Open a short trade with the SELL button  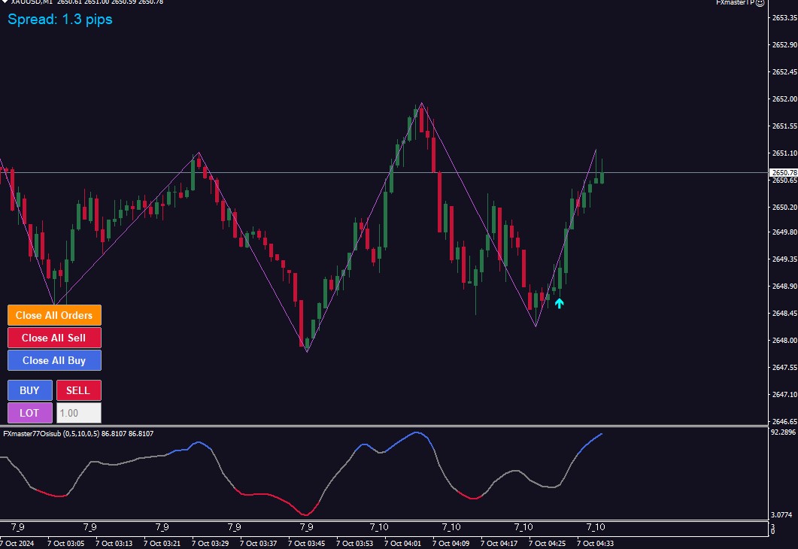tap(79, 390)
